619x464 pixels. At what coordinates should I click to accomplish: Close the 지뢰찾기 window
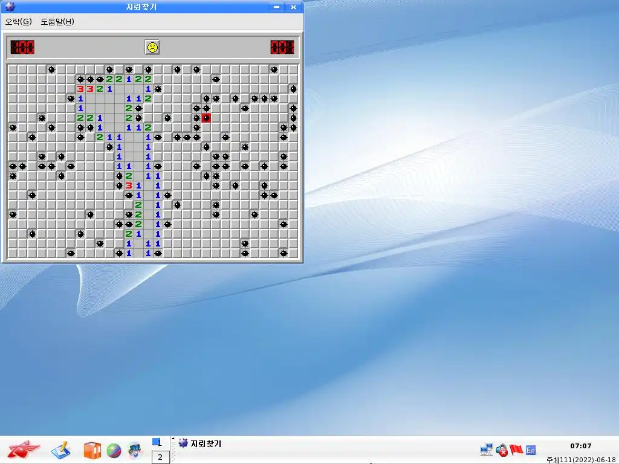[x=293, y=7]
